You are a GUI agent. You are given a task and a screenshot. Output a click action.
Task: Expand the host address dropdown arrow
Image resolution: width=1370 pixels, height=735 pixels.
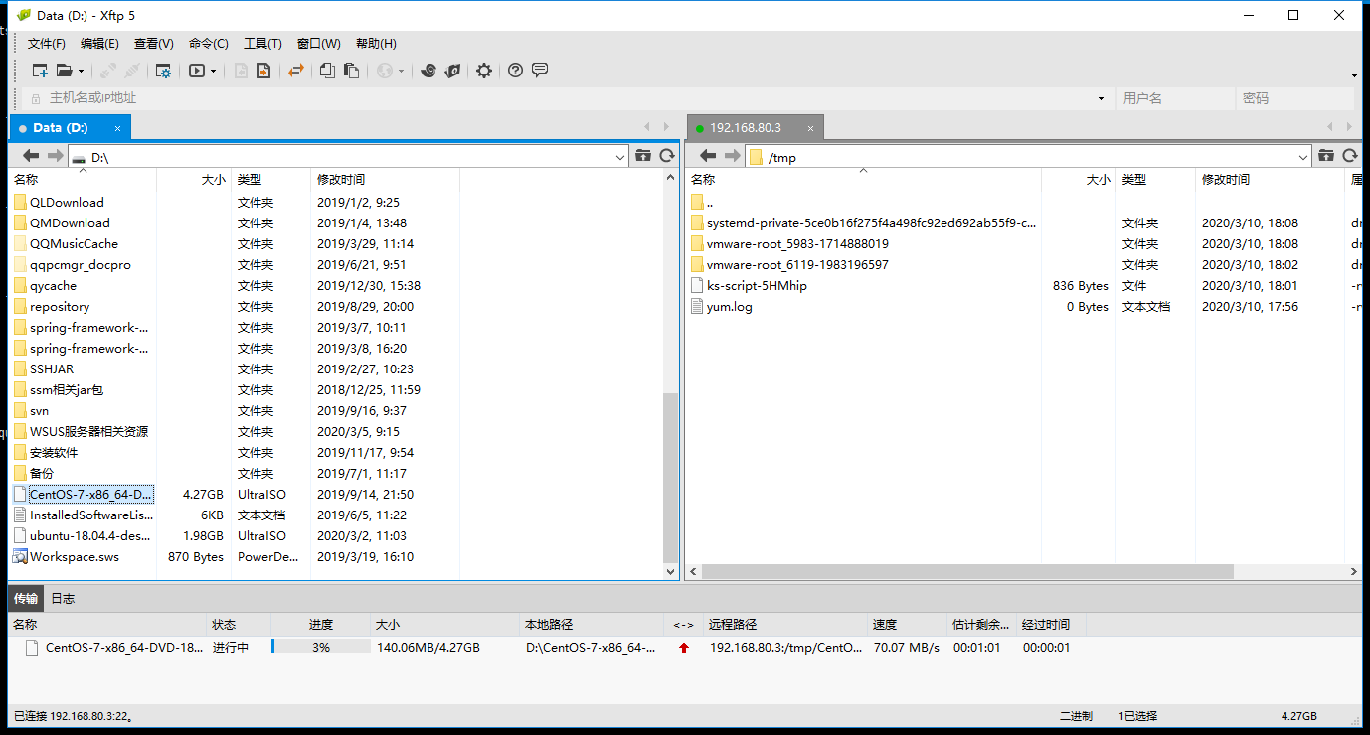tap(1101, 98)
